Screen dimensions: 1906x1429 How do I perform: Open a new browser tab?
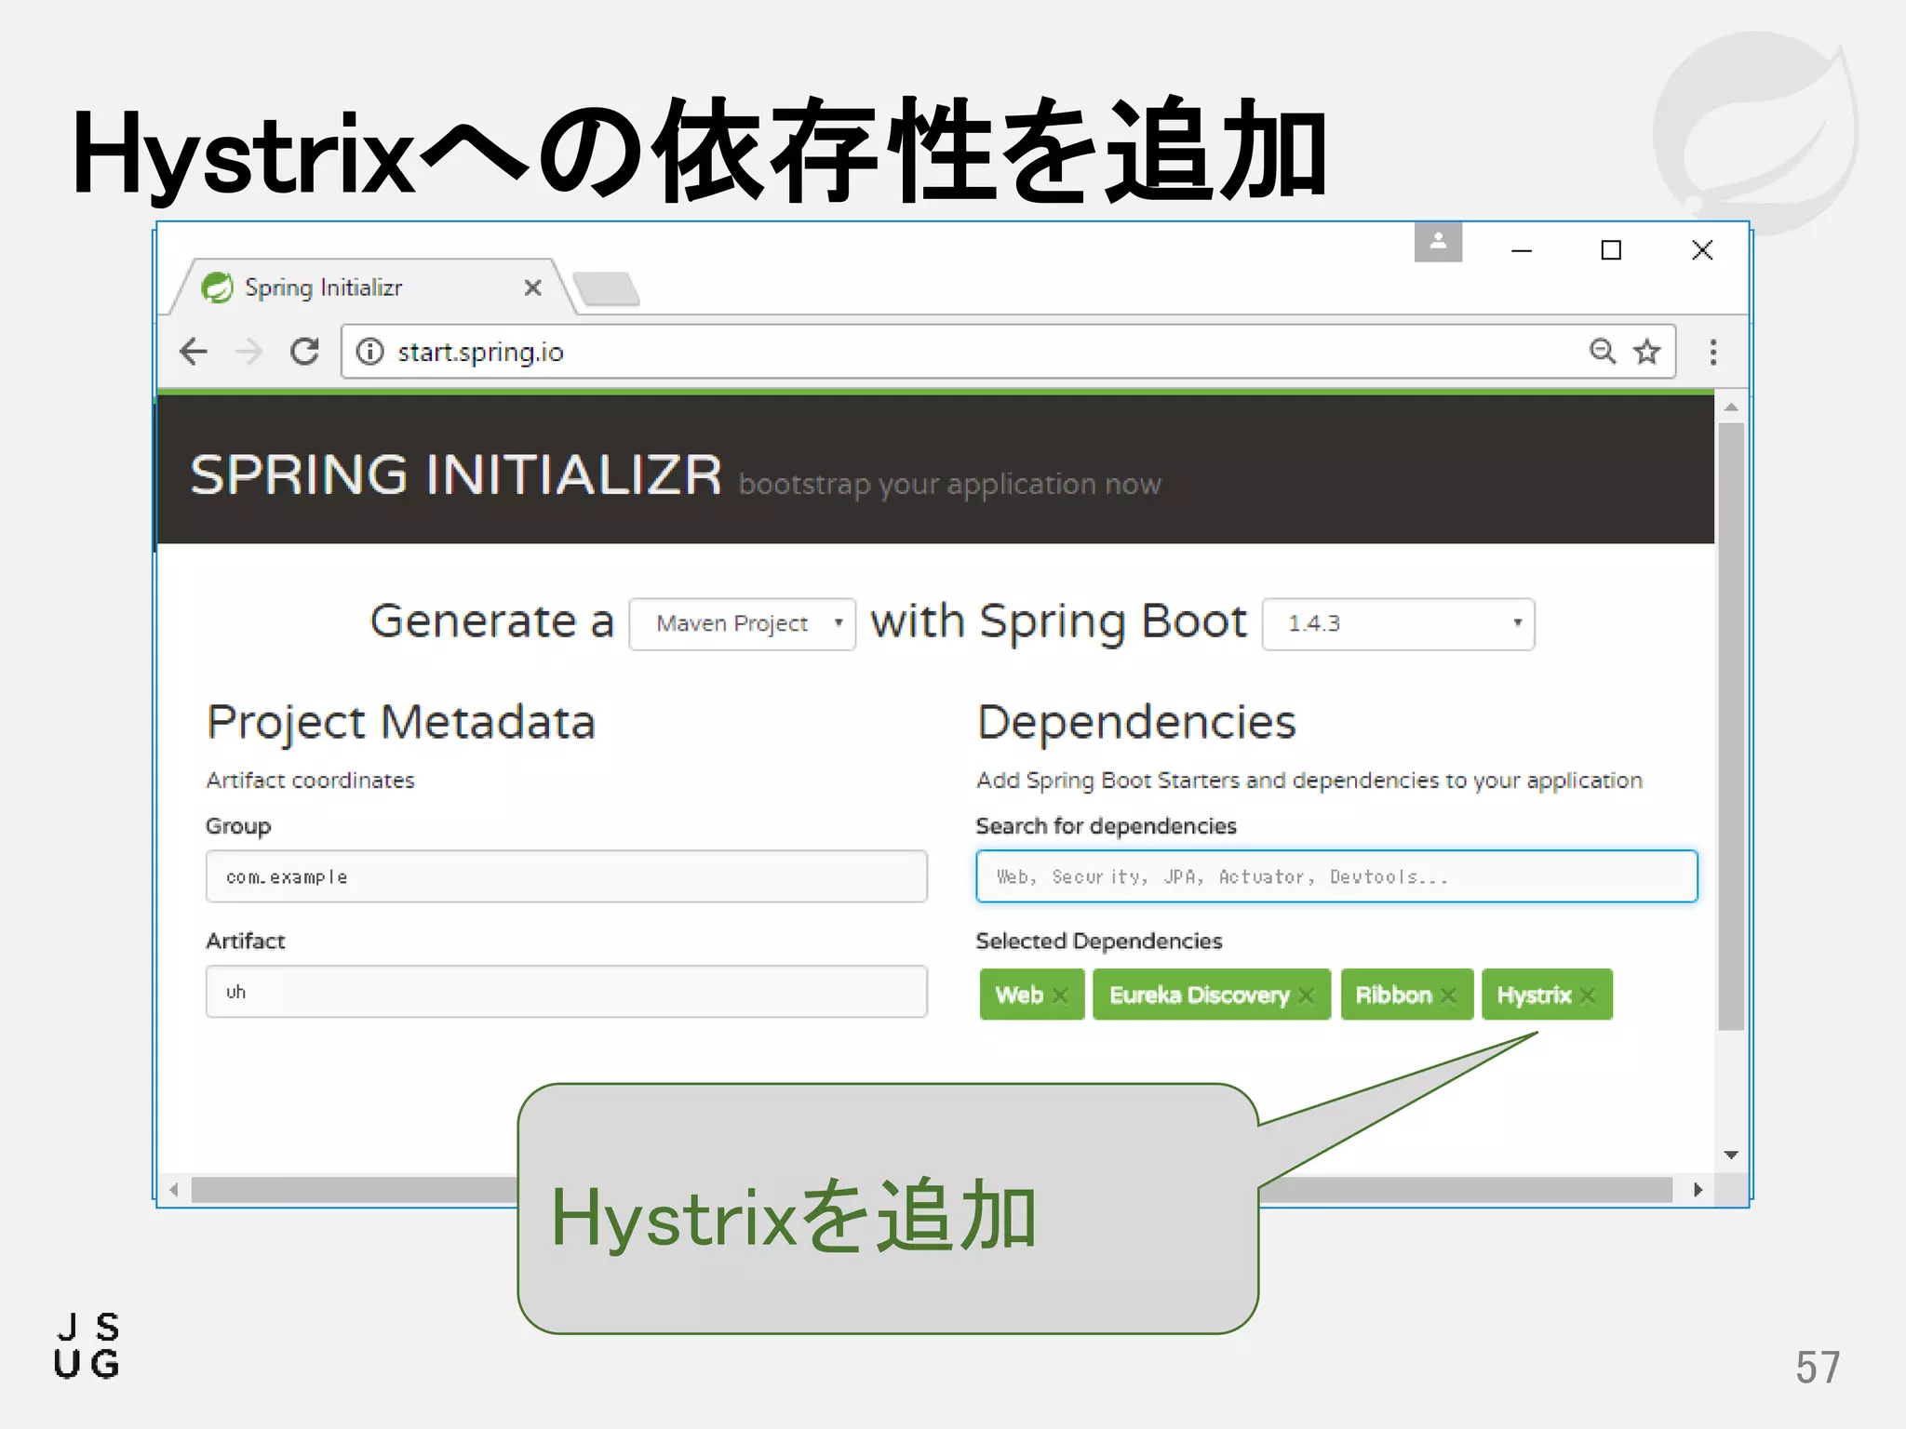pos(606,288)
